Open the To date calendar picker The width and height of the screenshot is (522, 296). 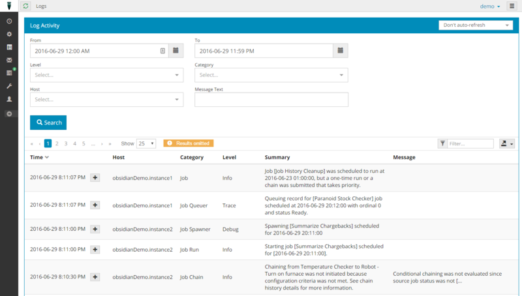[341, 51]
